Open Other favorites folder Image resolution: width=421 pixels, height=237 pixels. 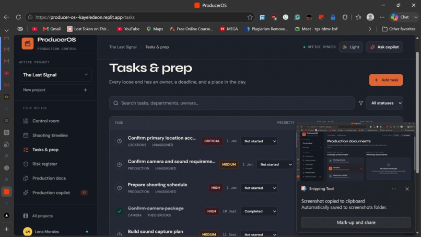click(399, 29)
